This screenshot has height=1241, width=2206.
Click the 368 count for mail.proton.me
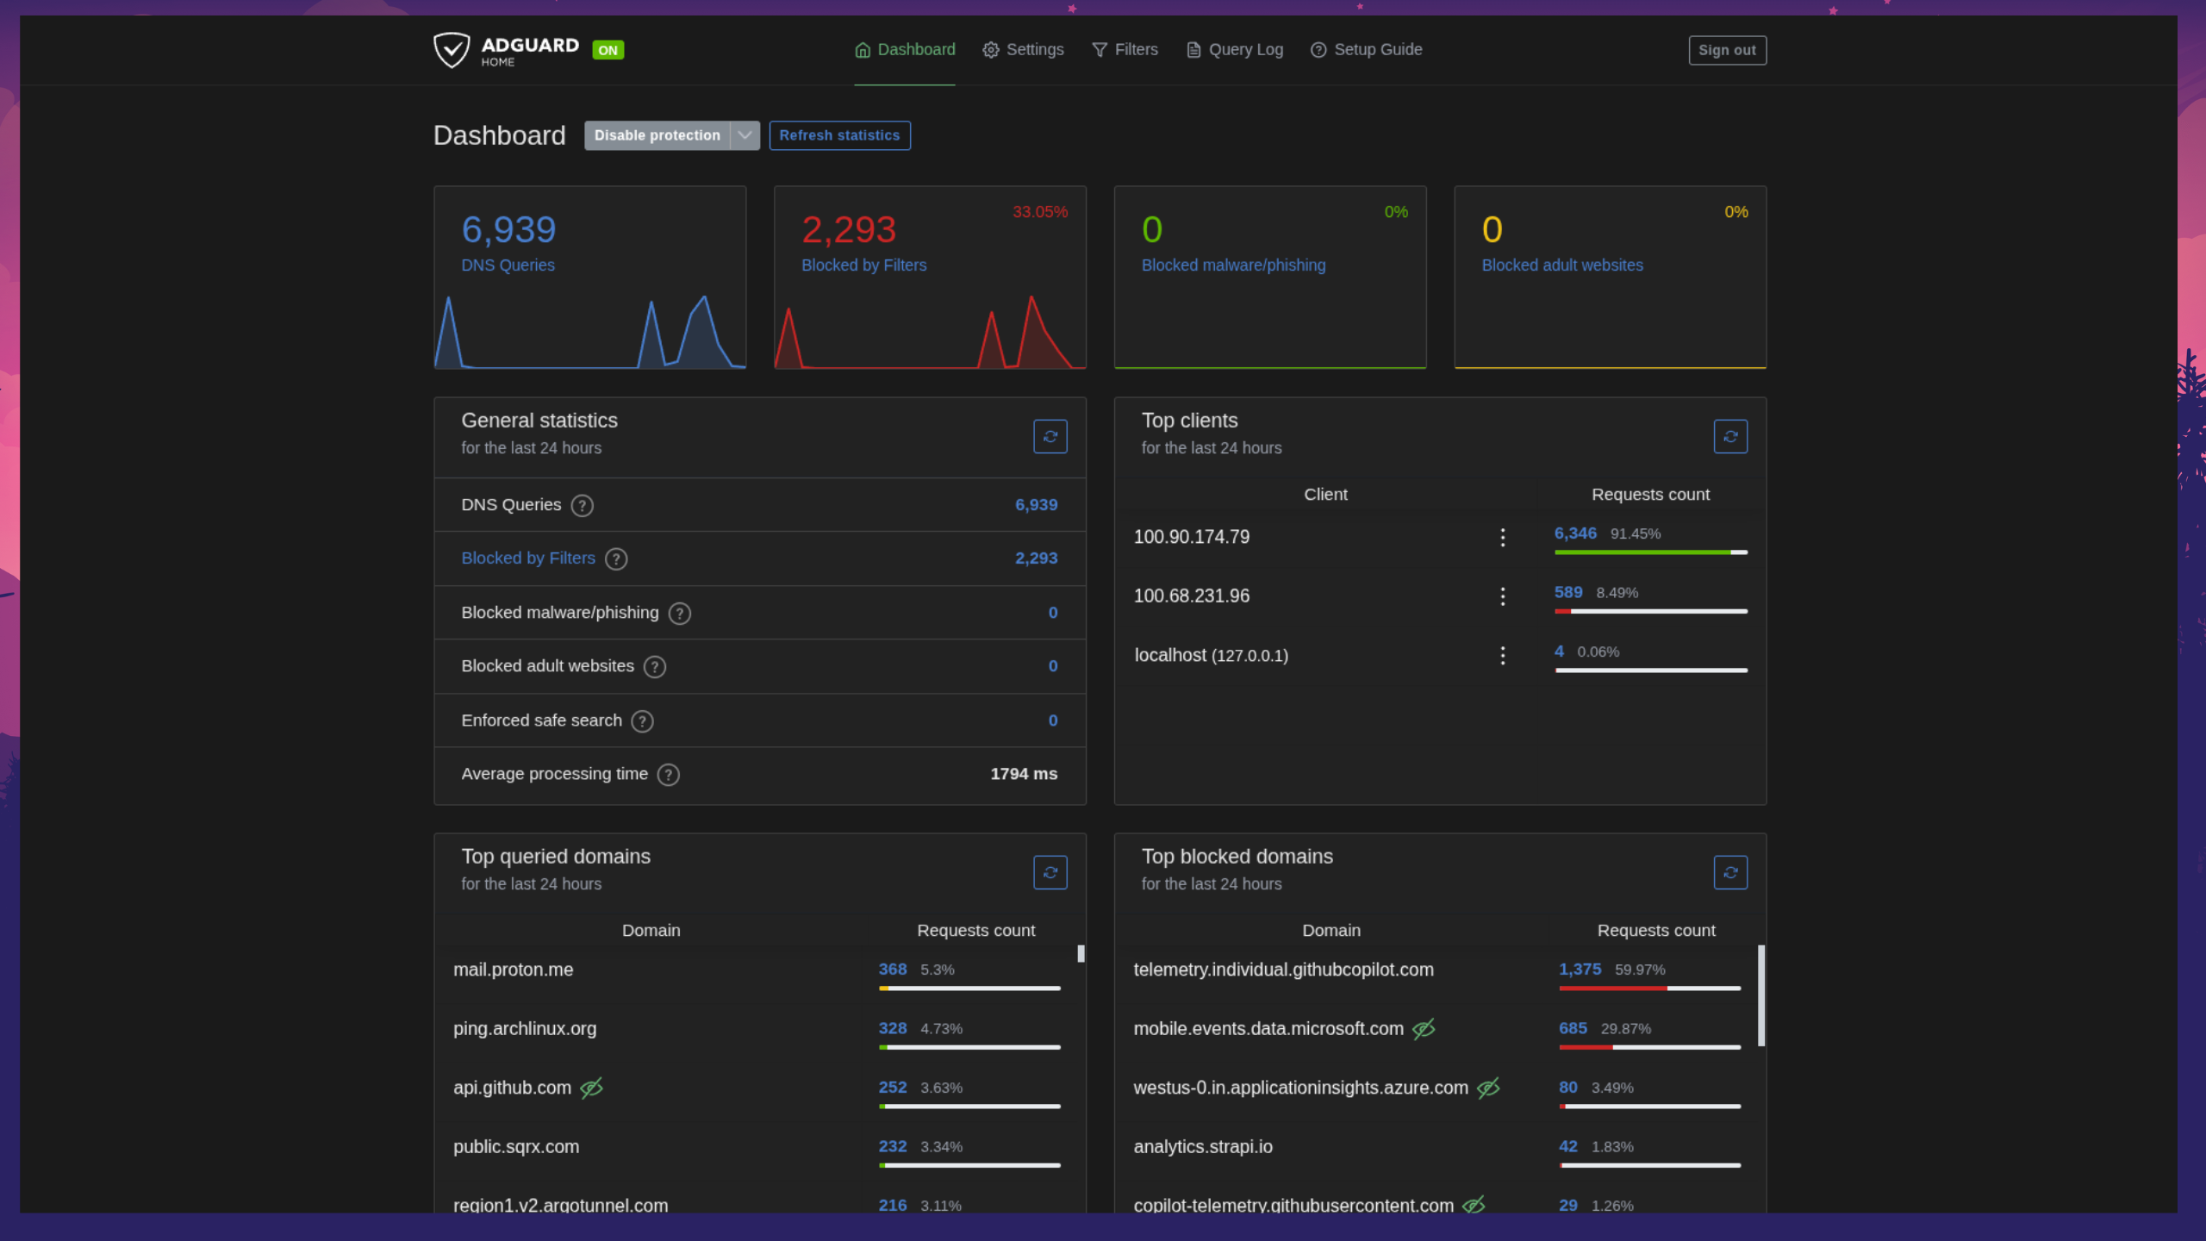point(893,970)
